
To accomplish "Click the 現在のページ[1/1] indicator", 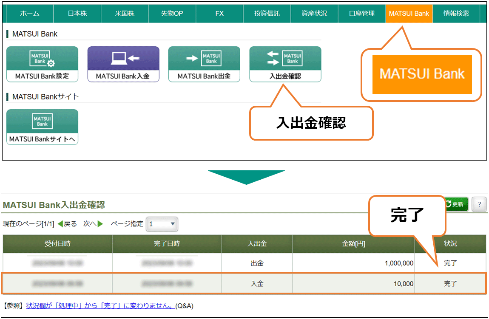I will tap(28, 224).
